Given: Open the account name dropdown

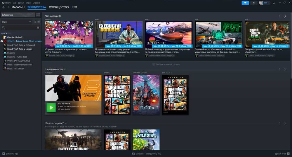Looking at the screenshot, I should pos(266,3).
